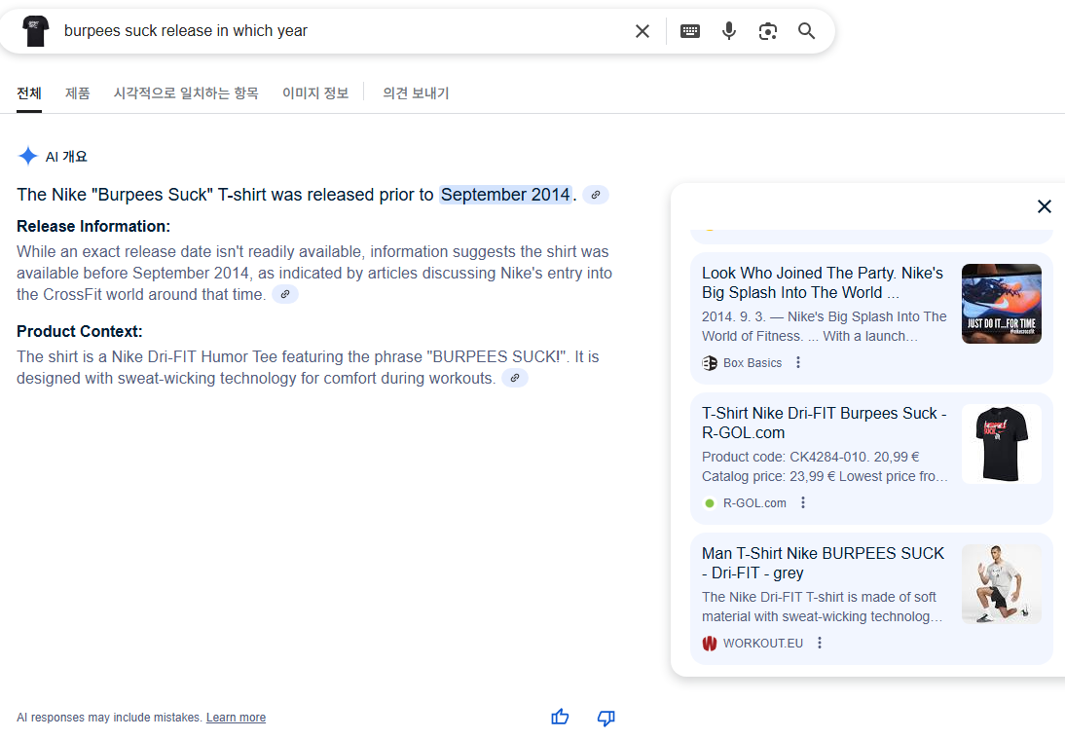The height and width of the screenshot is (739, 1065).
Task: Give thumbs down to AI response
Action: pos(606,718)
